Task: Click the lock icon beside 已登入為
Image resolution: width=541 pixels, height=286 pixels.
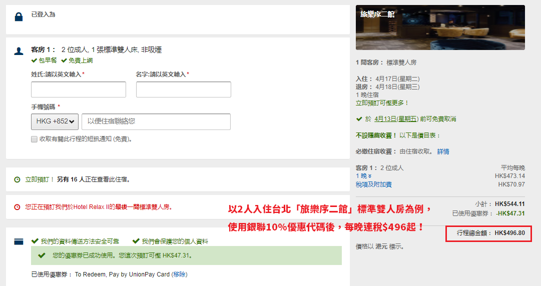Action: click(x=19, y=16)
